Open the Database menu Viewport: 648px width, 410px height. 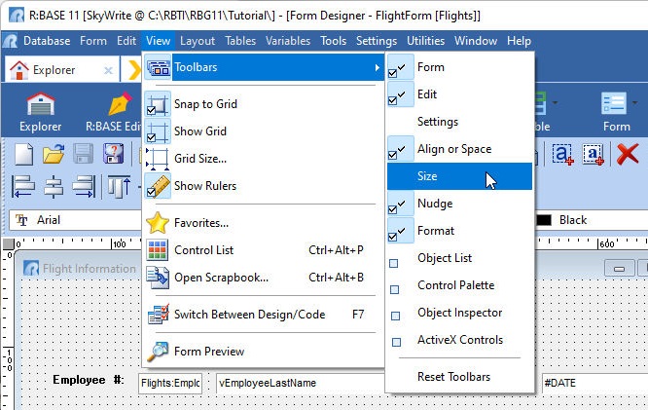[47, 41]
